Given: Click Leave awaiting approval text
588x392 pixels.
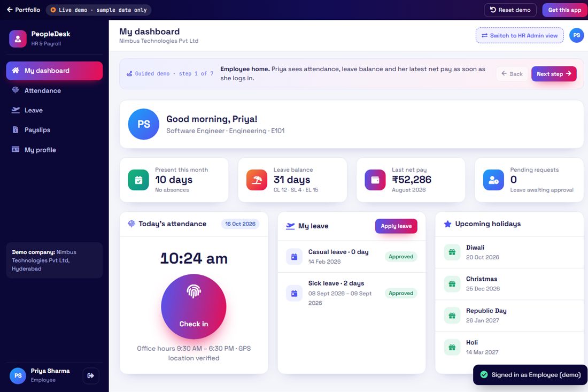Looking at the screenshot, I should [541, 190].
